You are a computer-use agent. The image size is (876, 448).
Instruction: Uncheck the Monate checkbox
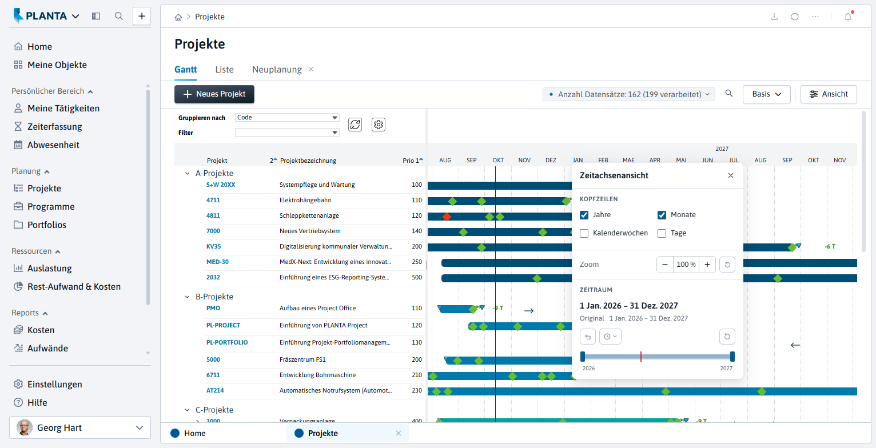click(x=662, y=215)
